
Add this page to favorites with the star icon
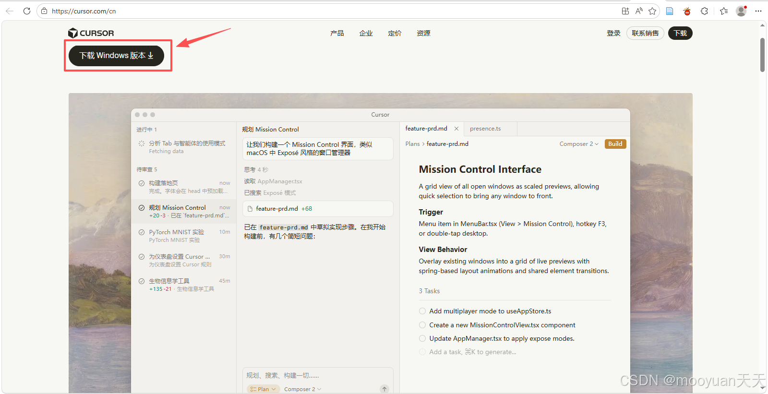click(x=652, y=11)
